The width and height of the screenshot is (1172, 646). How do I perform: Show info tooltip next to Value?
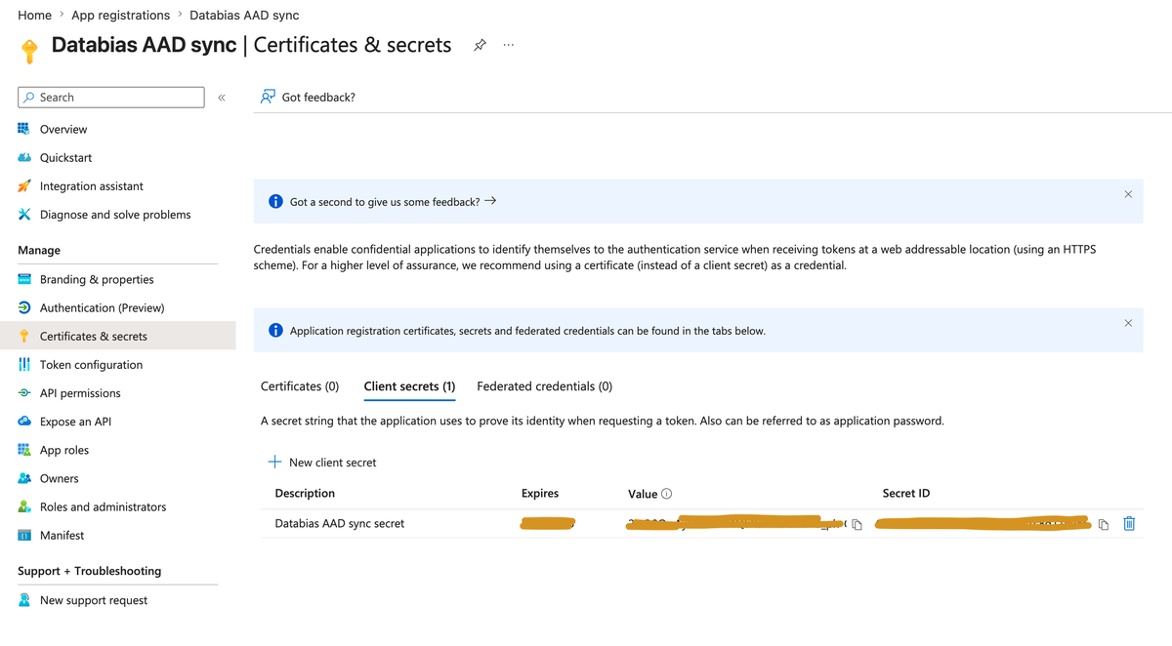pos(666,494)
